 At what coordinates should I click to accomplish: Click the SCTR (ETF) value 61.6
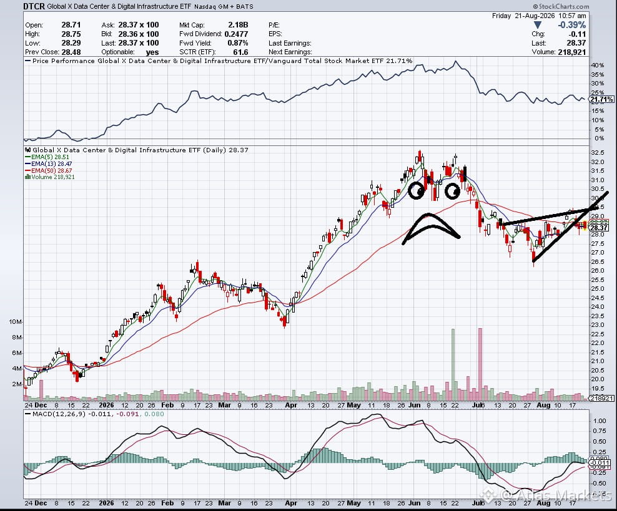(240, 52)
